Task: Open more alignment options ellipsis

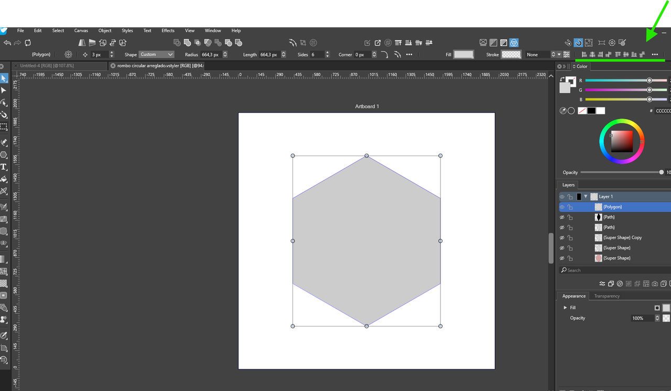Action: click(655, 55)
